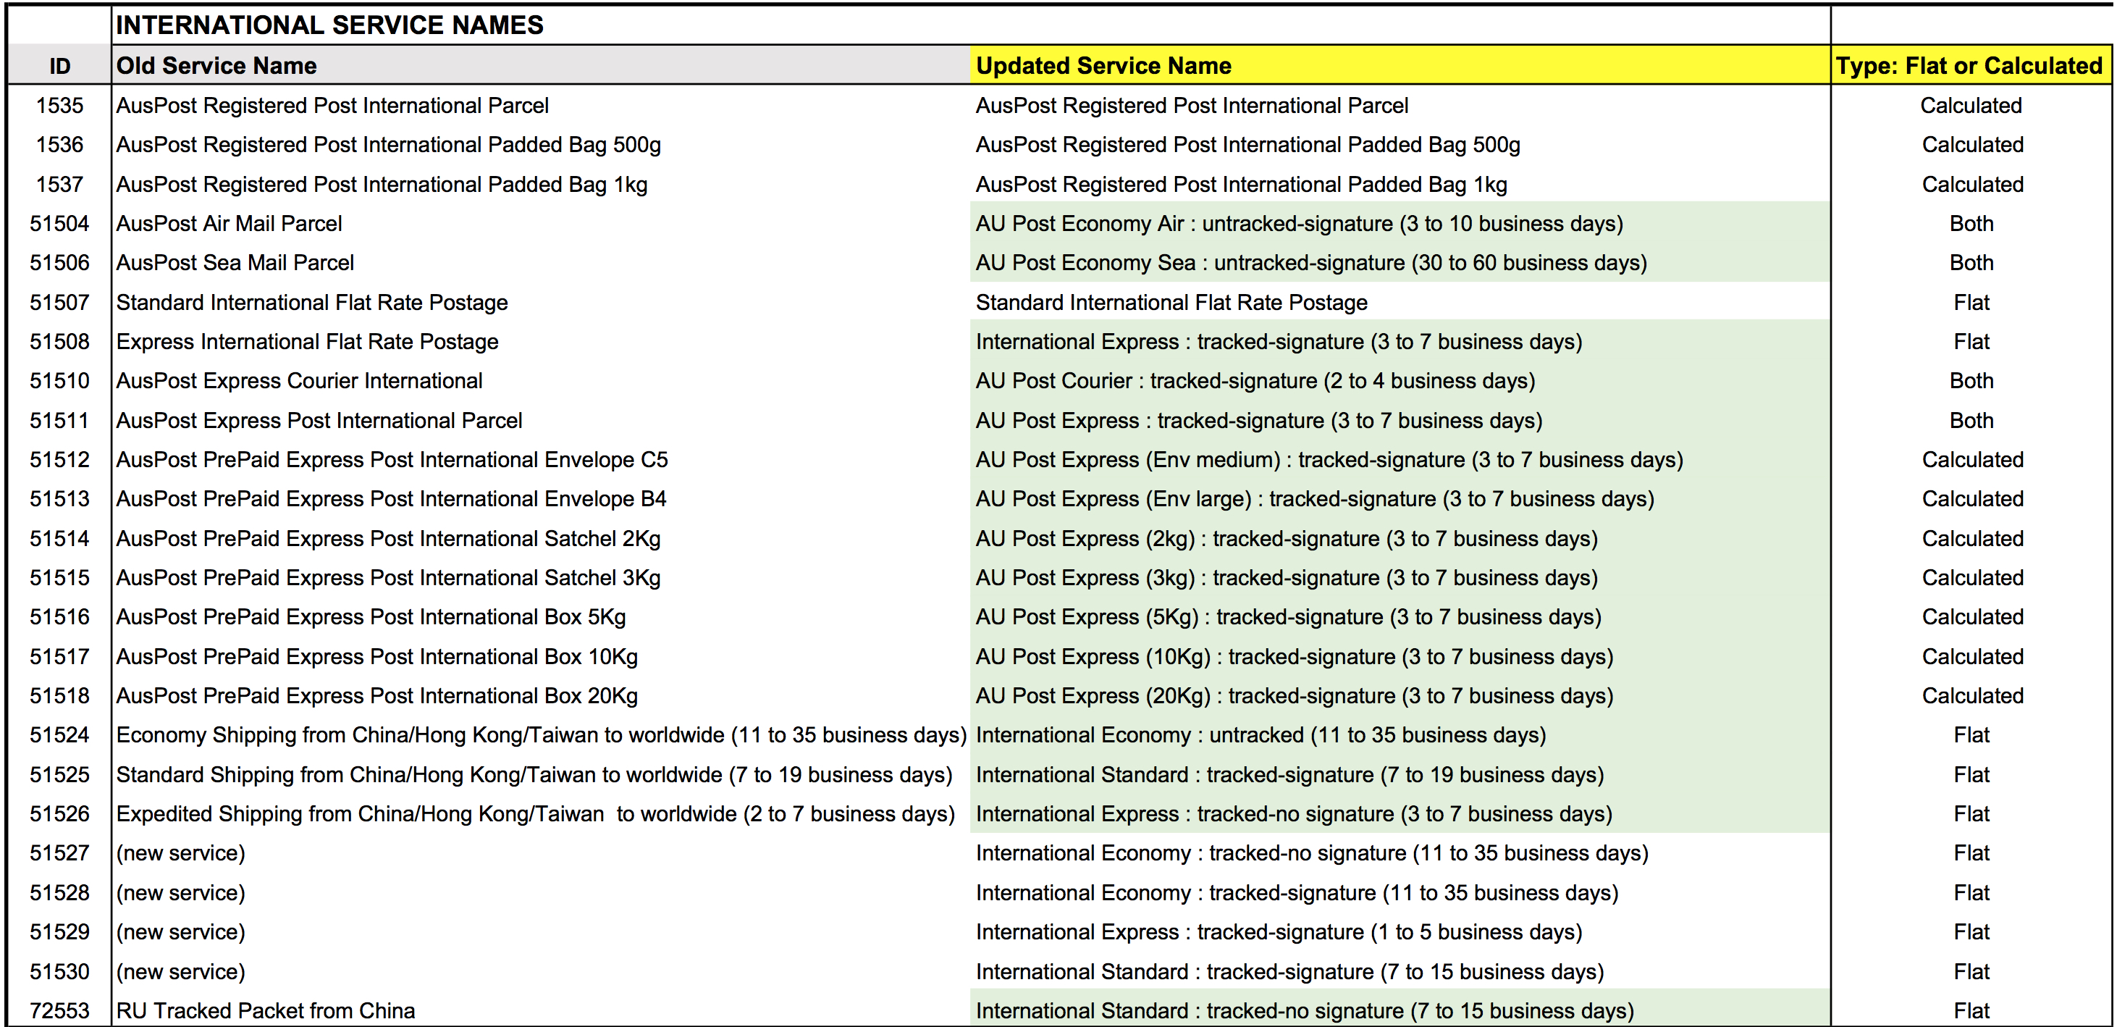Click 'AU Post Express (10Kg)' cell
The width and height of the screenshot is (2117, 1027).
coord(1294,656)
